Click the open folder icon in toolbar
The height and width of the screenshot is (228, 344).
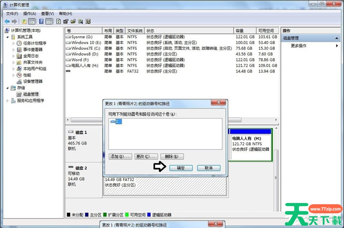[x=73, y=21]
